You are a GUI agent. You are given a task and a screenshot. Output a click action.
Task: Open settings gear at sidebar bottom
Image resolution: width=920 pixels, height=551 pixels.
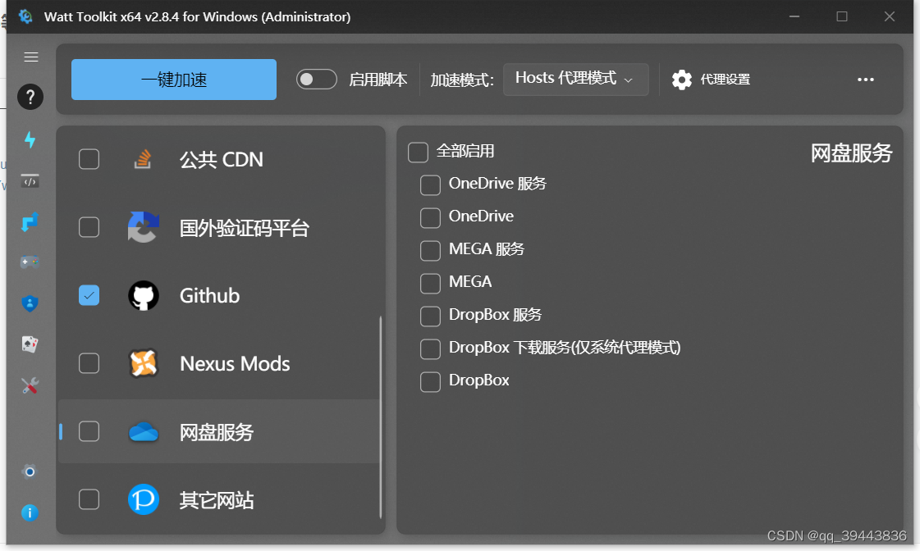[x=30, y=471]
